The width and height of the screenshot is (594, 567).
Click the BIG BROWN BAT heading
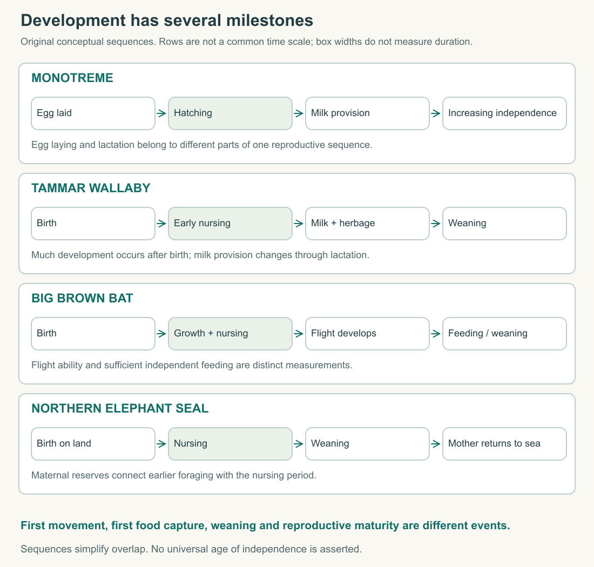click(x=82, y=299)
